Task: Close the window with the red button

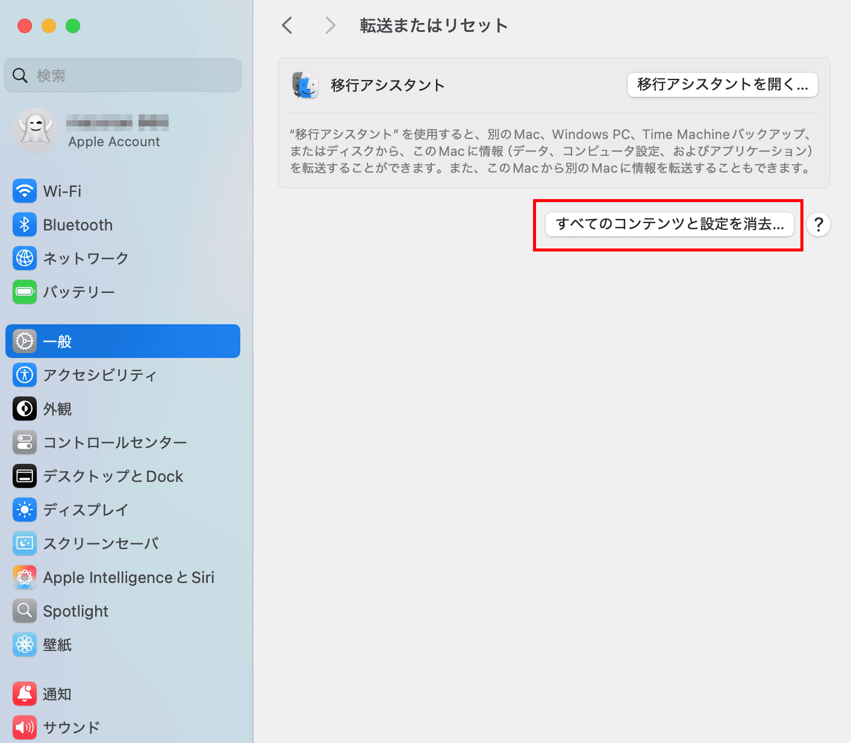Action: coord(25,26)
